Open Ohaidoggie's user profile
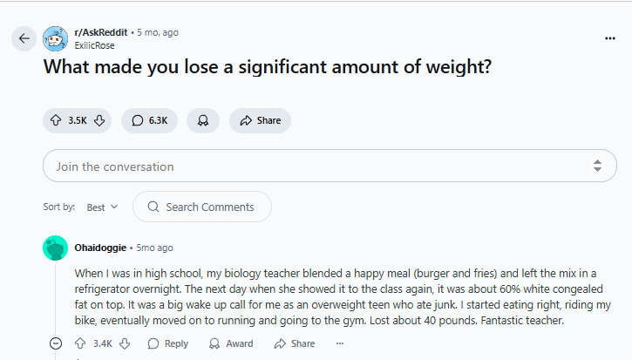 [100, 248]
